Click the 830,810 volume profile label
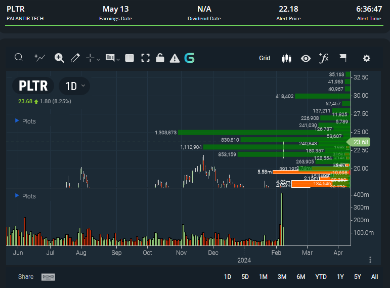This screenshot has width=390, height=288. click(230, 140)
